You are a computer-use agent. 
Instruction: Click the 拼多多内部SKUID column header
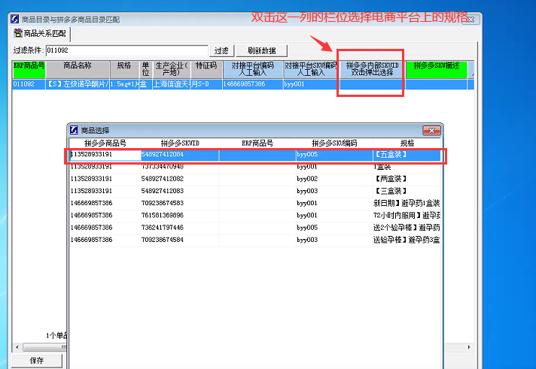(x=372, y=69)
